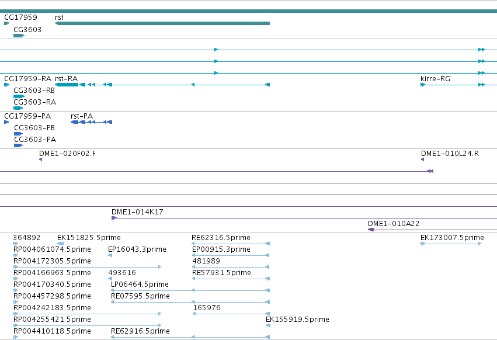Click the CG3603-PA protein label
Image resolution: width=497 pixels, height=340 pixels.
pyautogui.click(x=35, y=140)
